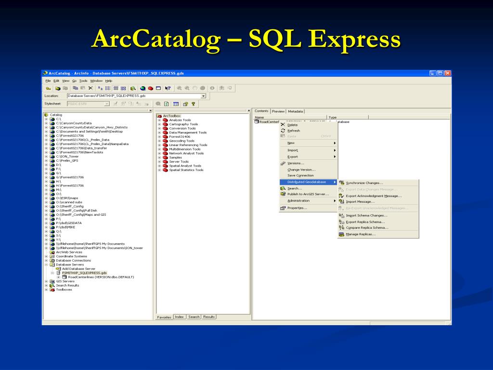Choose Delete from the context menu
This screenshot has height=370, width=493.
coord(292,125)
